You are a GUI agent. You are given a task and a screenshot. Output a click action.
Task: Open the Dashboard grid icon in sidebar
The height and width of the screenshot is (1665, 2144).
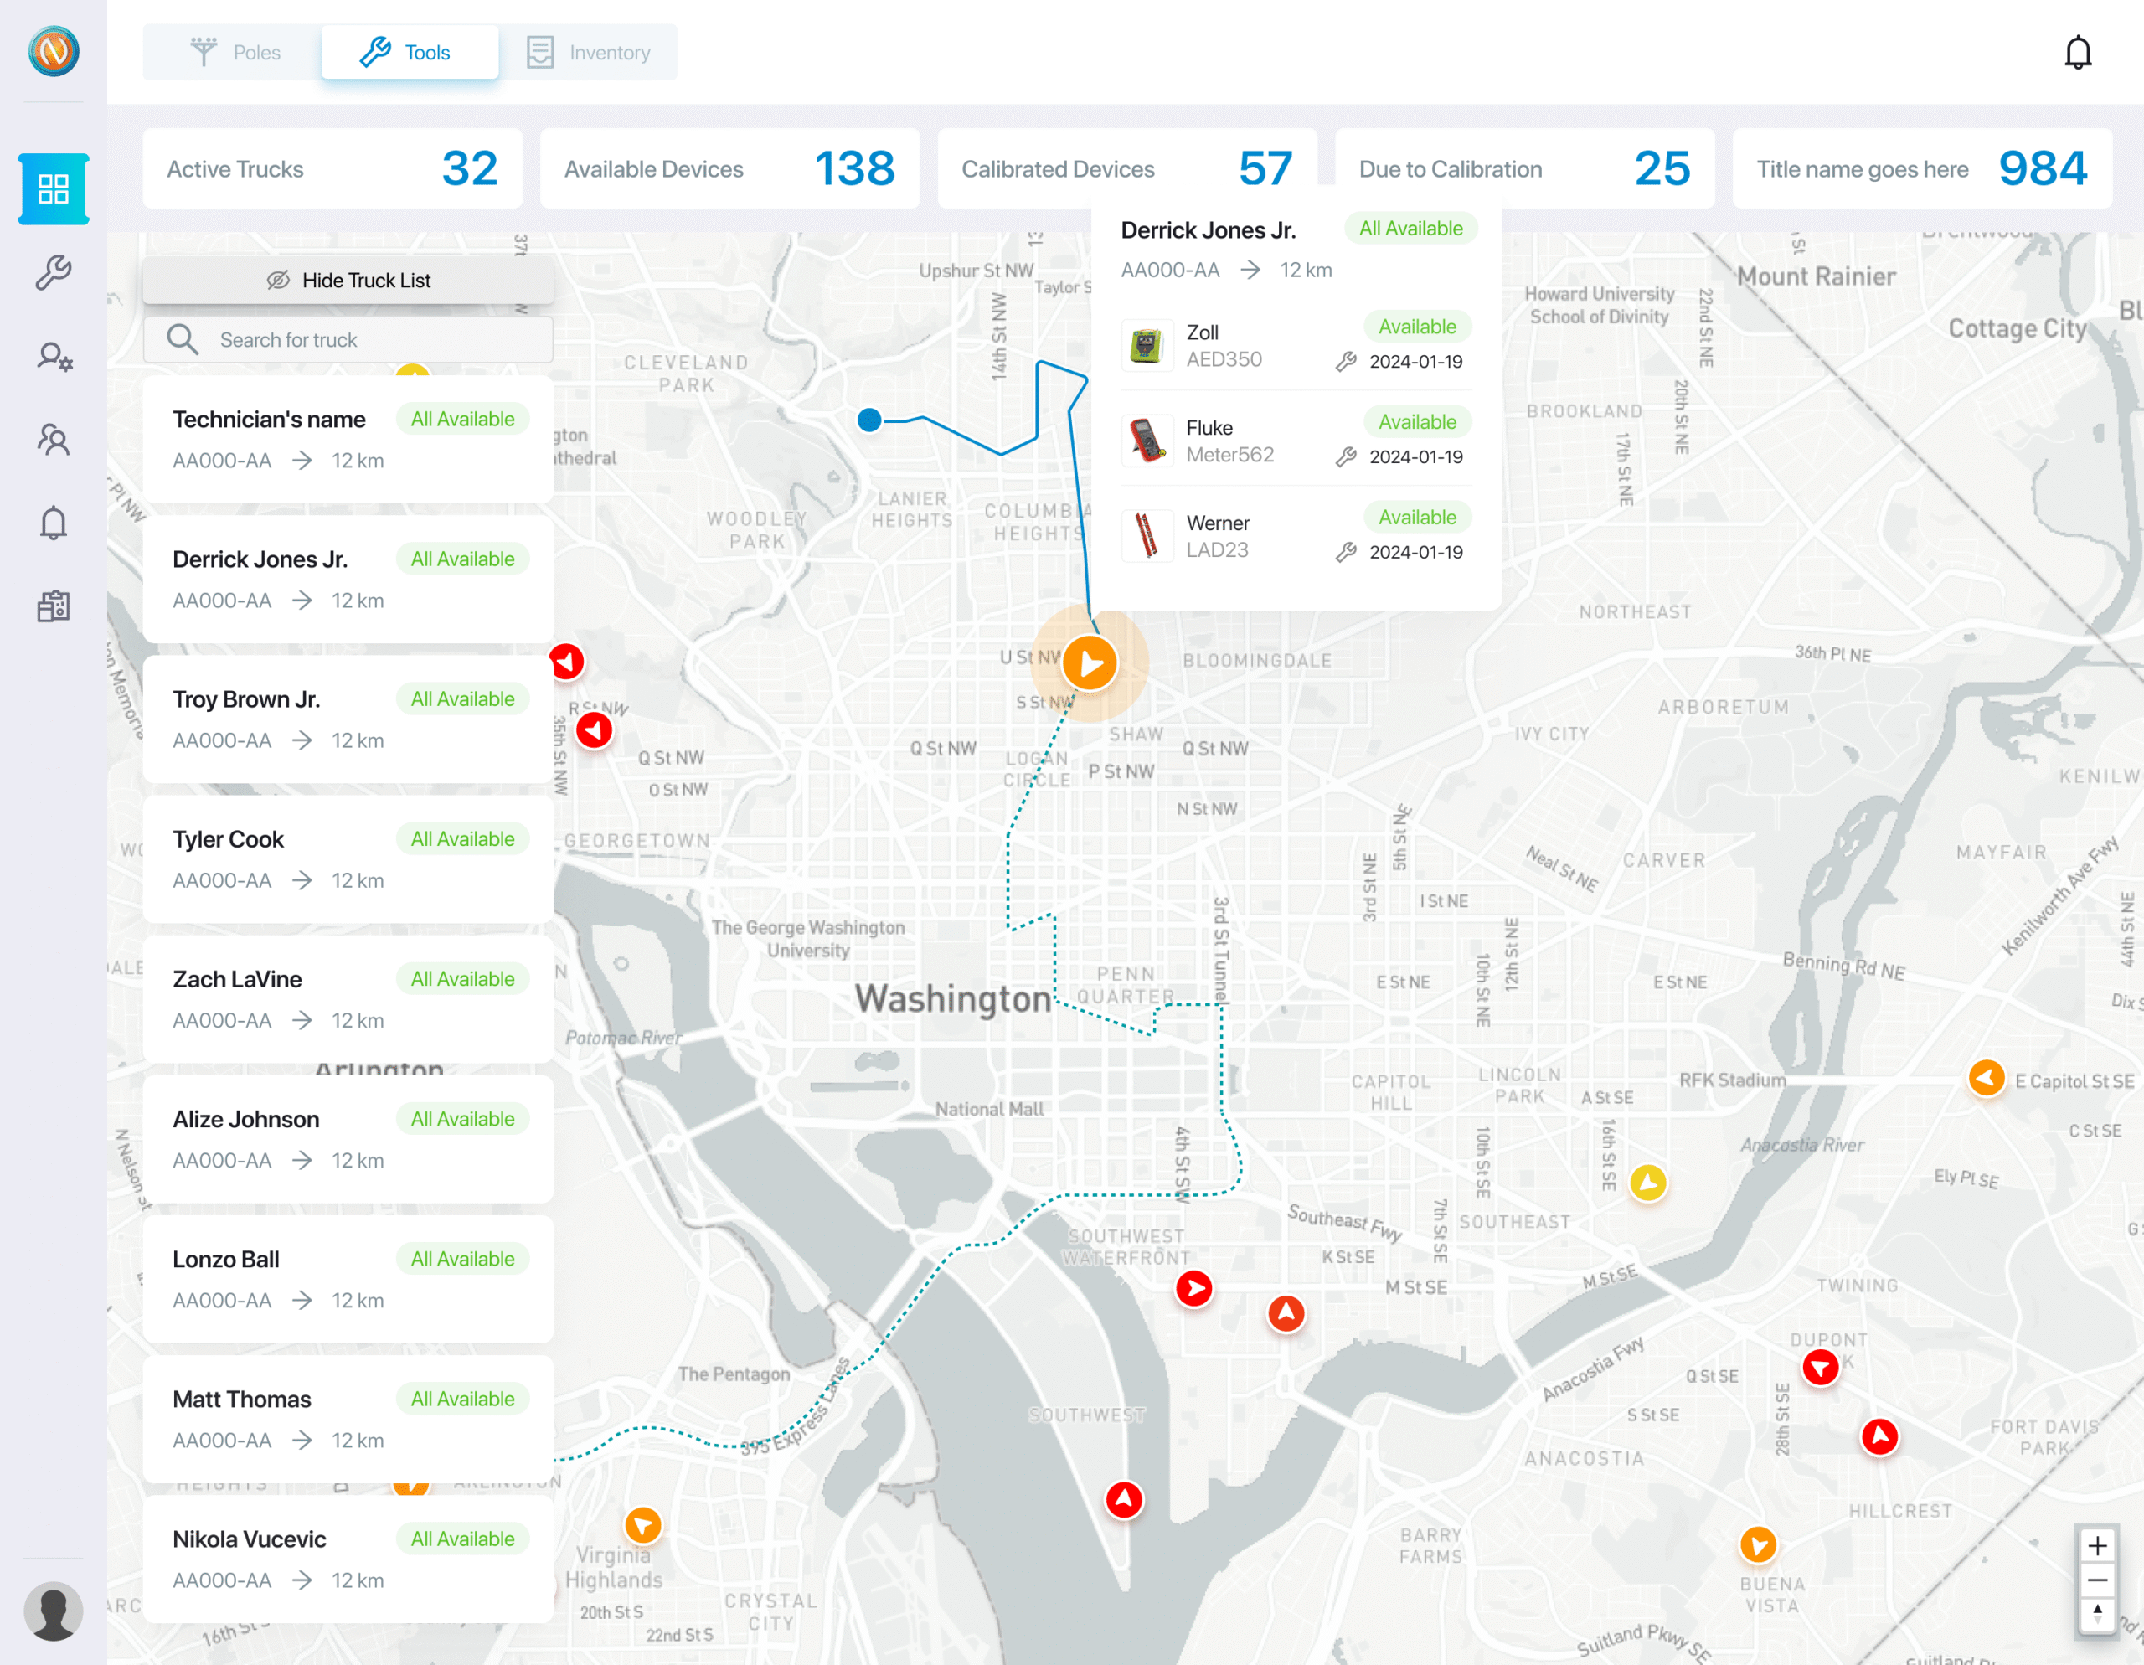point(53,188)
